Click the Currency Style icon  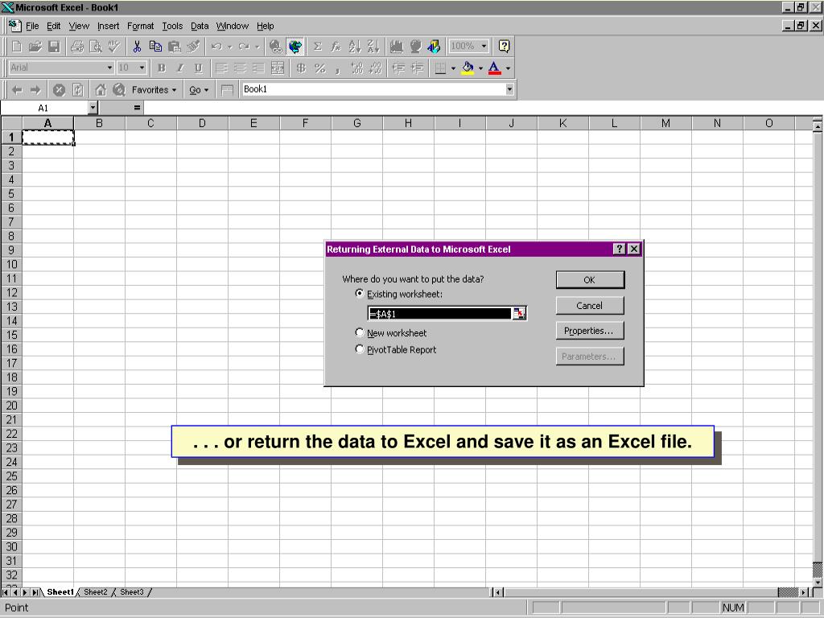click(301, 68)
